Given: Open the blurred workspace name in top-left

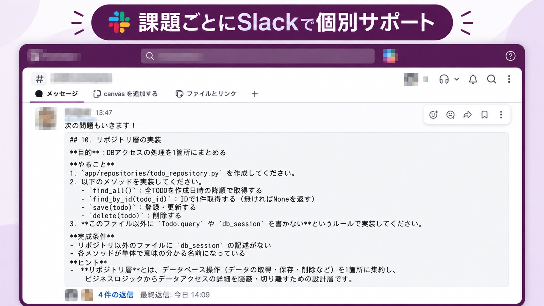Looking at the screenshot, I should pos(54,56).
